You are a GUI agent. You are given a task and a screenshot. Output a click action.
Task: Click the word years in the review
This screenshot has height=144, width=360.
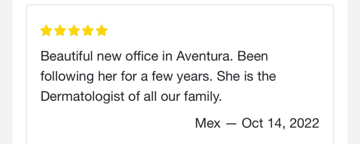coord(192,76)
